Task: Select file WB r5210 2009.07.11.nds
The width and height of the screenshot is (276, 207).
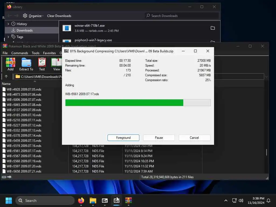Action: [x=22, y=120]
